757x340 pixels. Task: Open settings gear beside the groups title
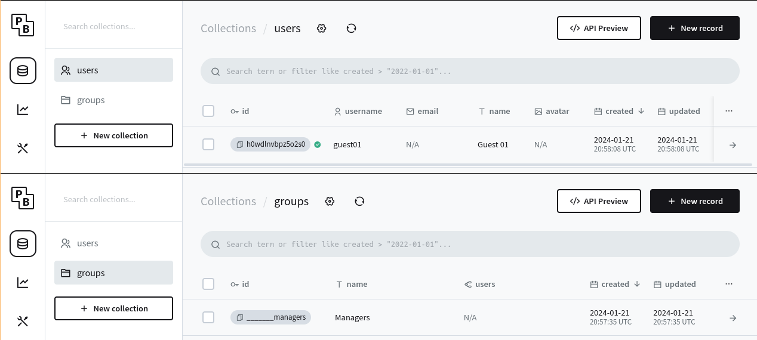[330, 202]
